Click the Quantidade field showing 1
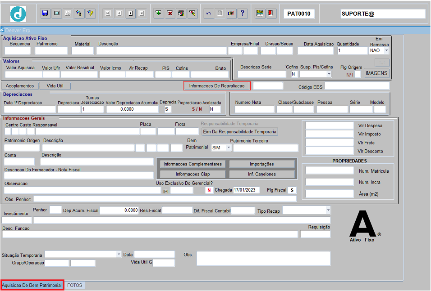The width and height of the screenshot is (431, 291). click(353, 51)
